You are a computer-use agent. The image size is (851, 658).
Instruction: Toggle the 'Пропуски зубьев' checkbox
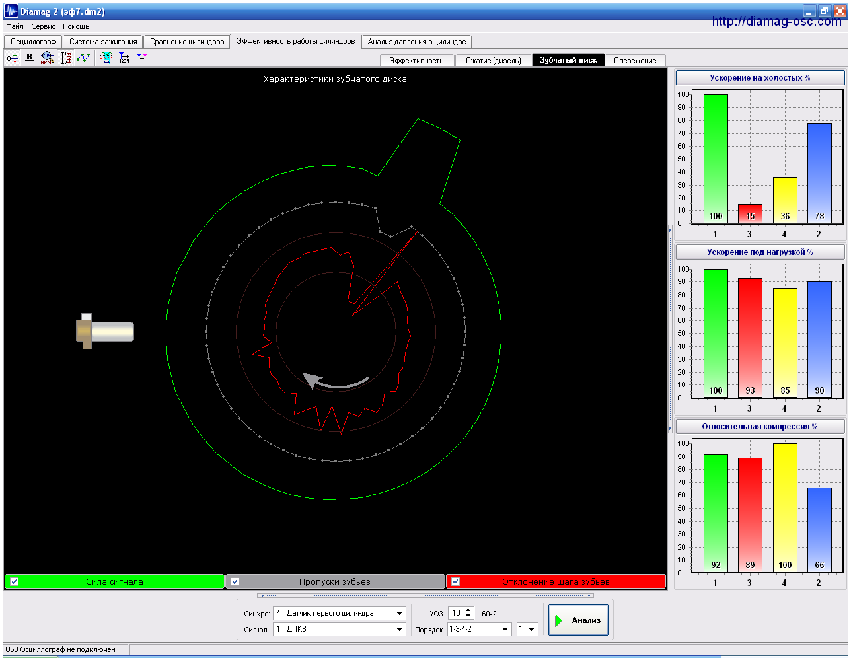pos(235,582)
